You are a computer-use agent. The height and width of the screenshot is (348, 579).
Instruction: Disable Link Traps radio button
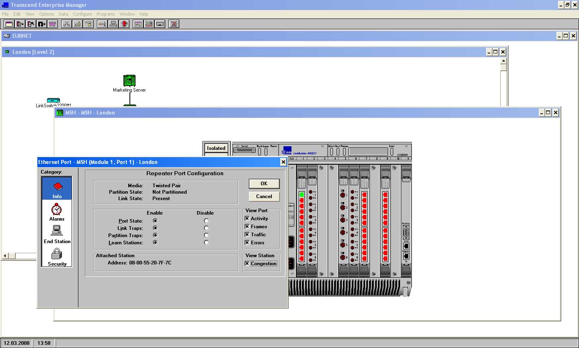206,228
